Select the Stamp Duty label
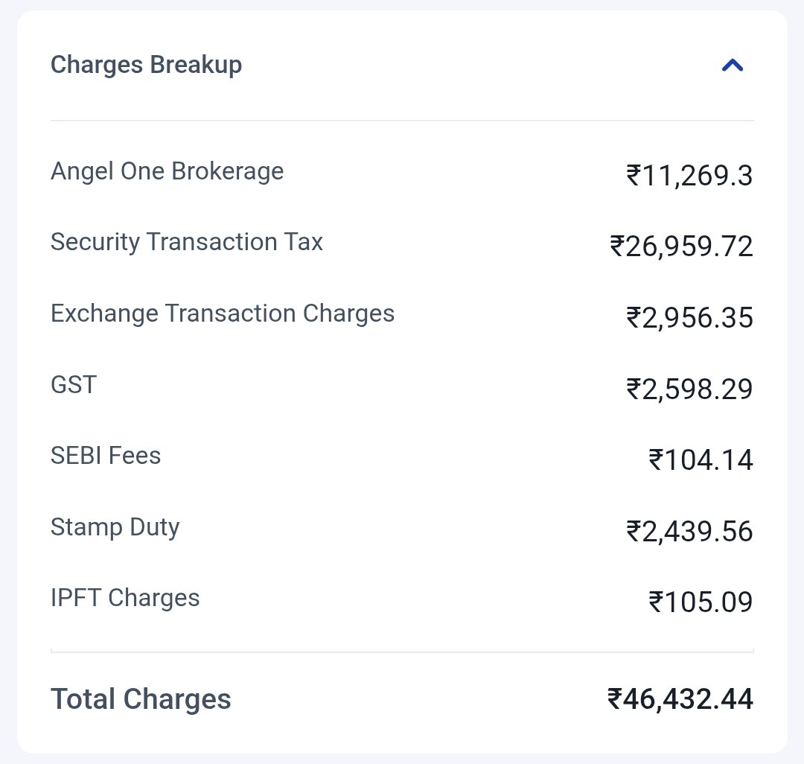Image resolution: width=804 pixels, height=764 pixels. 115,528
